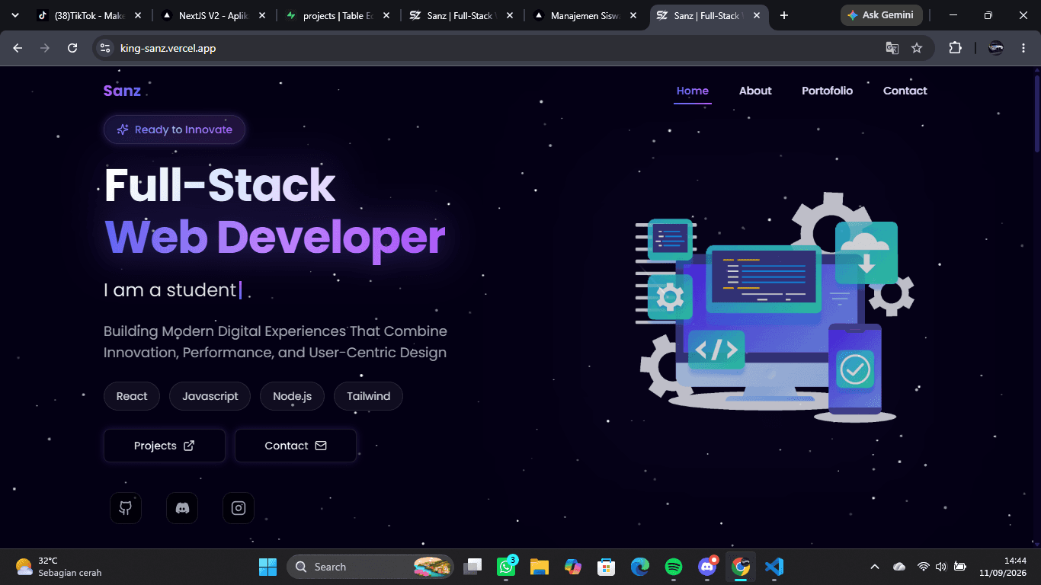Bookmark this page with star icon

917,48
